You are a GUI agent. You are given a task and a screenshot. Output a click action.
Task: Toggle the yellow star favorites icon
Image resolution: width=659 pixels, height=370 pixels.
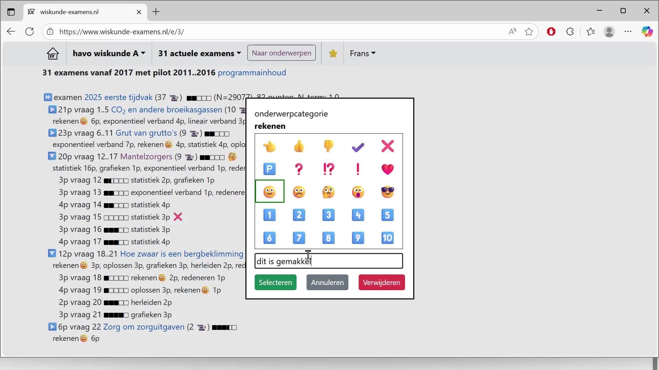[333, 53]
